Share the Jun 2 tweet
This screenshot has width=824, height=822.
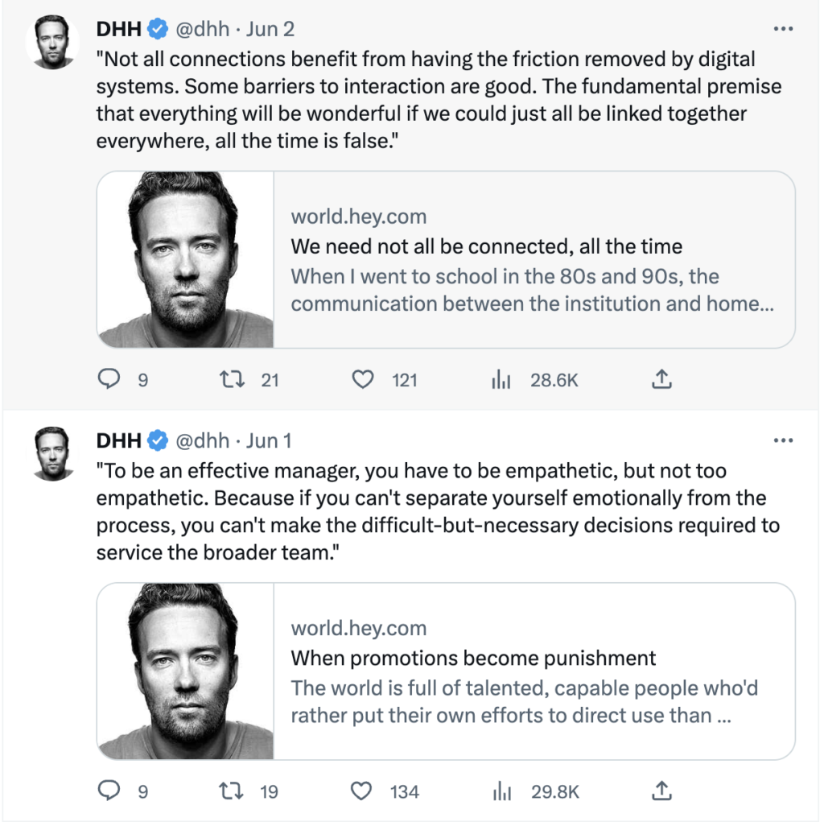point(661,379)
